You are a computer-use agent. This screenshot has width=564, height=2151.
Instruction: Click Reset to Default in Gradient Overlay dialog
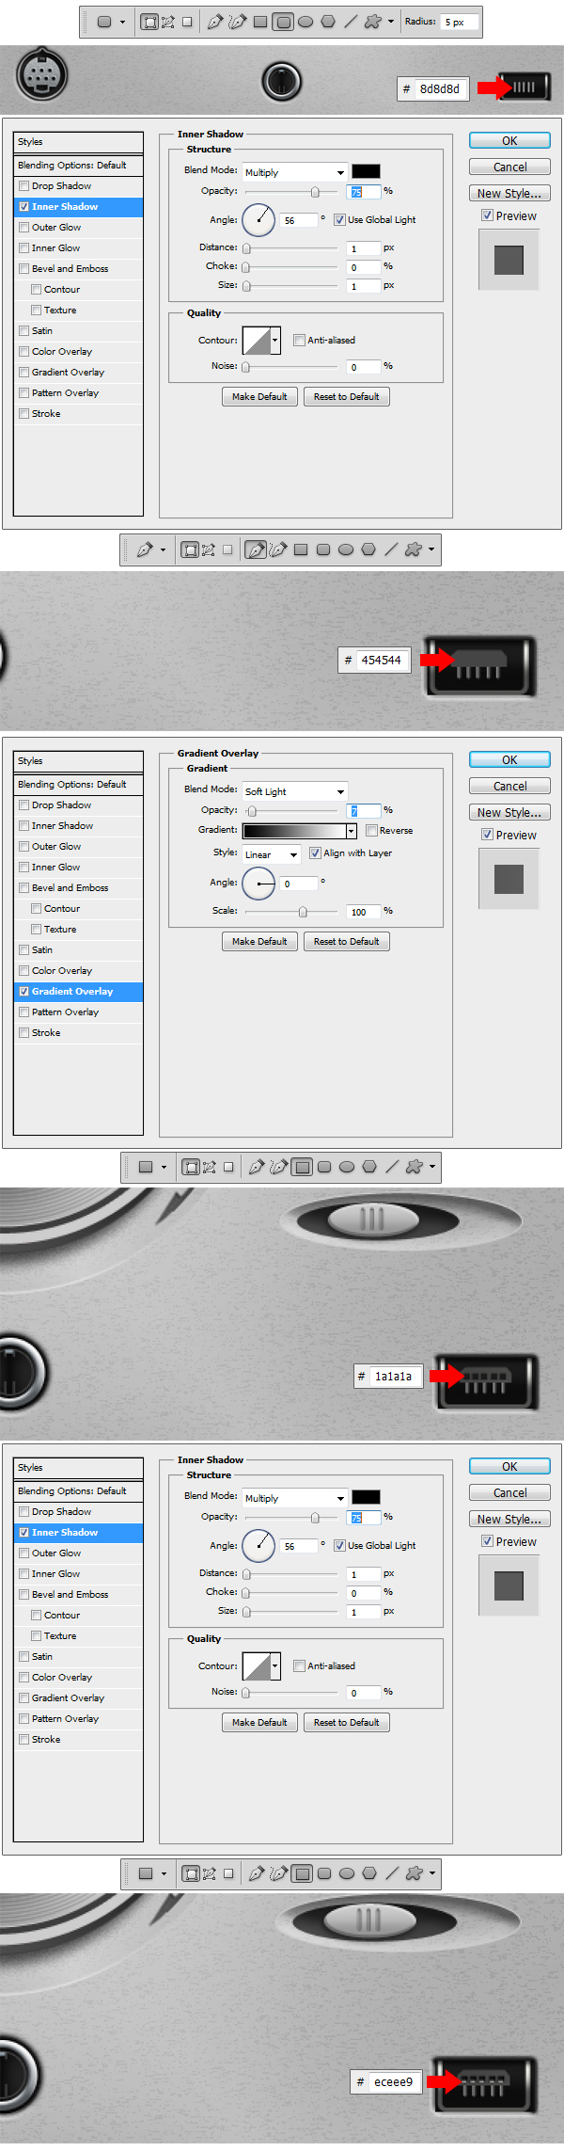[x=346, y=941]
